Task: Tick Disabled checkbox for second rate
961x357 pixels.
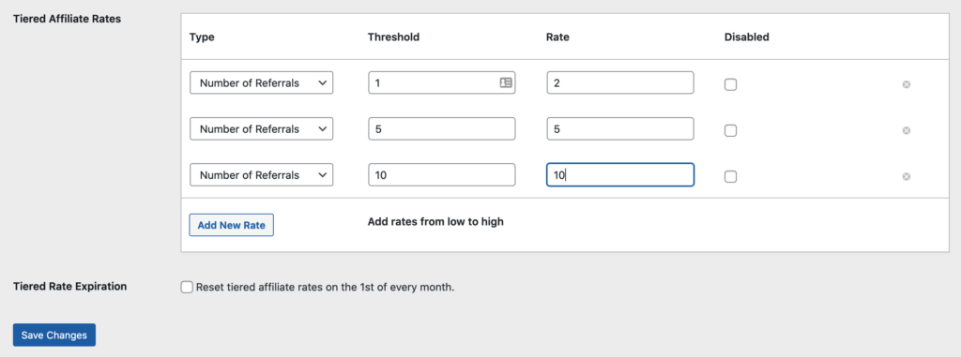Action: [x=730, y=130]
